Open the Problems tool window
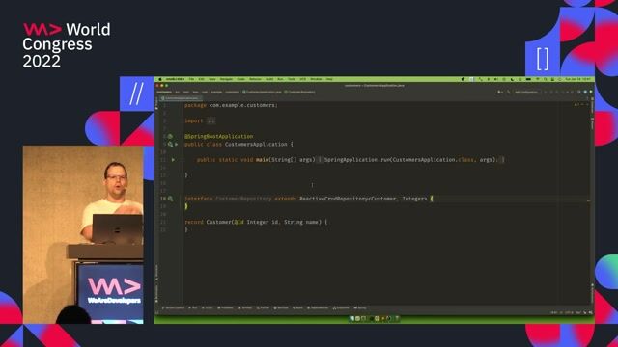 pyautogui.click(x=225, y=308)
